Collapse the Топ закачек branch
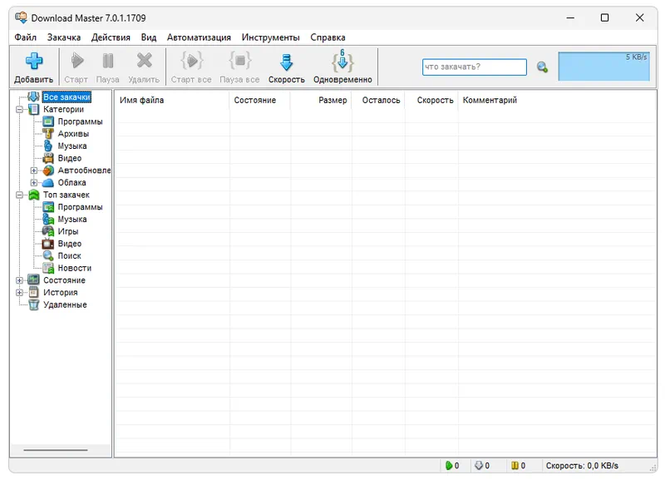665x480 pixels. click(19, 195)
